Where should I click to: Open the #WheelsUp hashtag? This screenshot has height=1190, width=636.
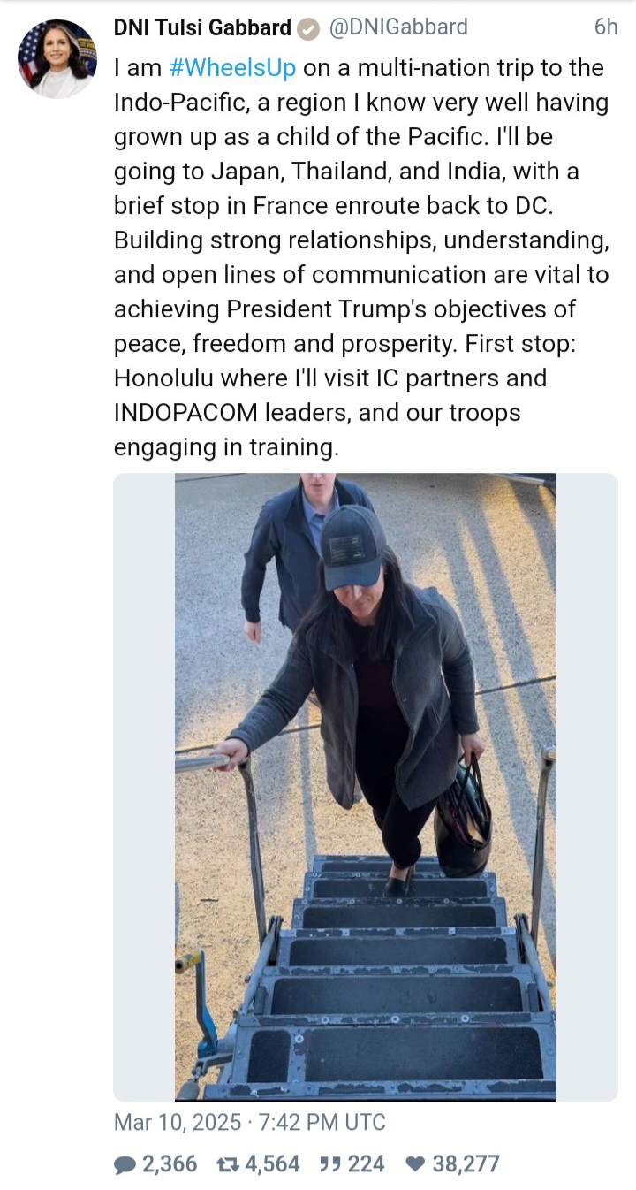(232, 69)
